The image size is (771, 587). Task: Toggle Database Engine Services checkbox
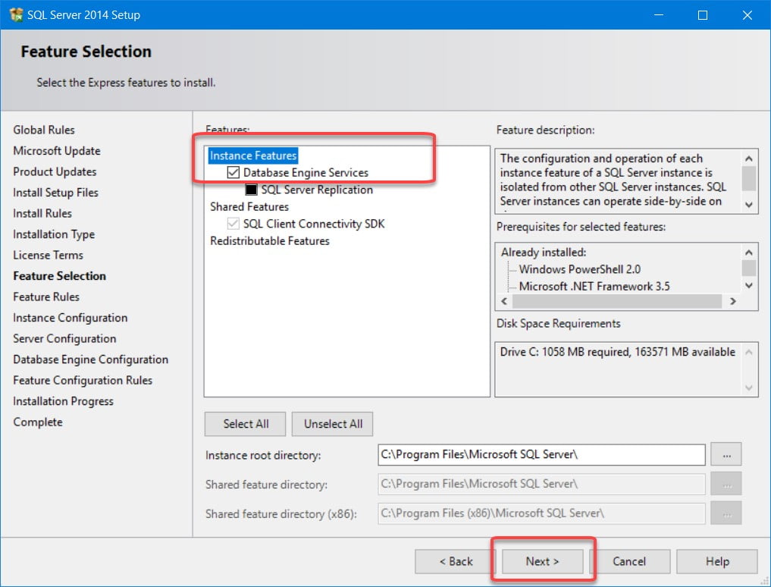click(x=233, y=173)
